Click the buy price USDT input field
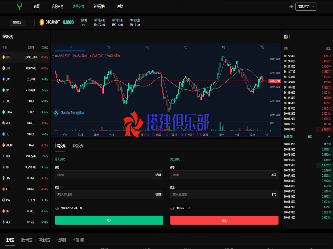This screenshot has height=249, width=333. tap(109, 175)
